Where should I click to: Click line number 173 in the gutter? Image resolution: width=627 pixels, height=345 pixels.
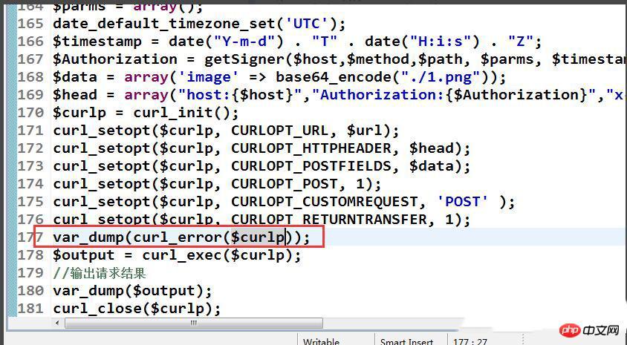pos(30,165)
